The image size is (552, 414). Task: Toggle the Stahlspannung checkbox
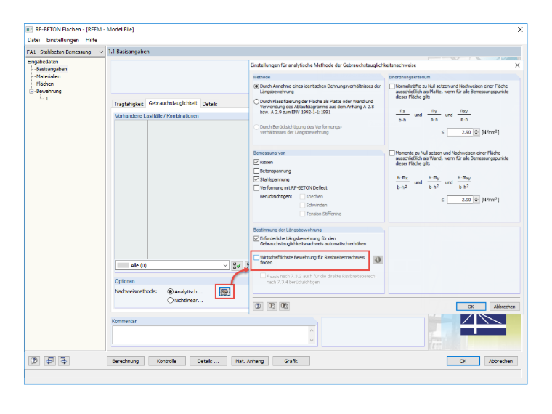coord(256,179)
